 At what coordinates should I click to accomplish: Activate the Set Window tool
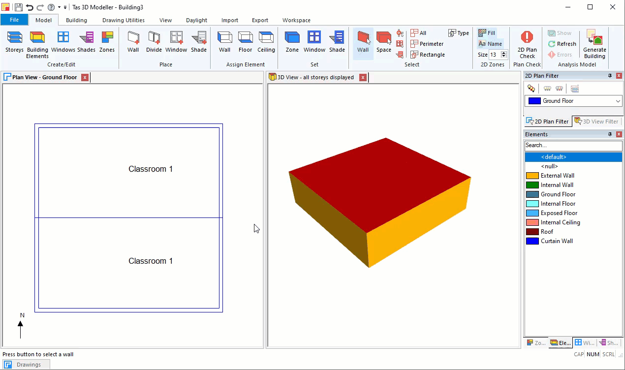pos(314,42)
